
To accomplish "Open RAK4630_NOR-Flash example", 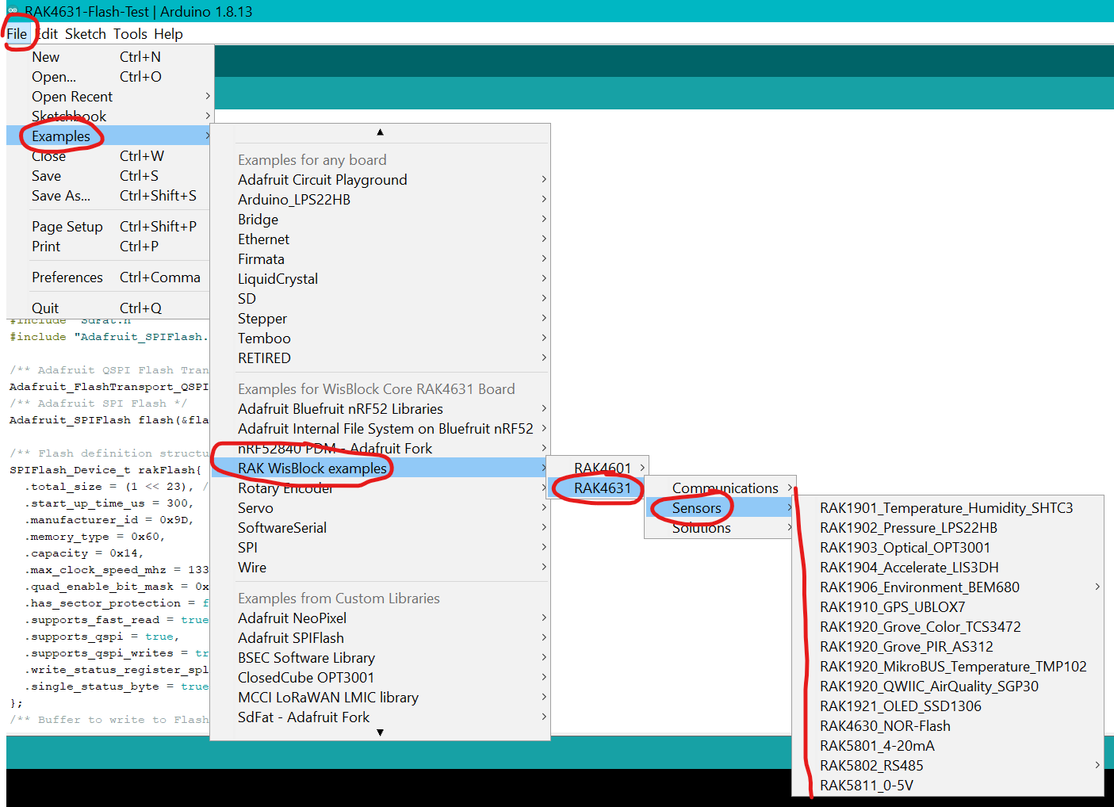I will pyautogui.click(x=948, y=726).
